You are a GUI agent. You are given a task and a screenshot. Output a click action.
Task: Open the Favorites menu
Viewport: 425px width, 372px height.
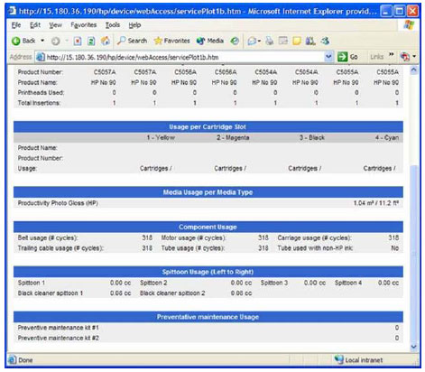[84, 25]
